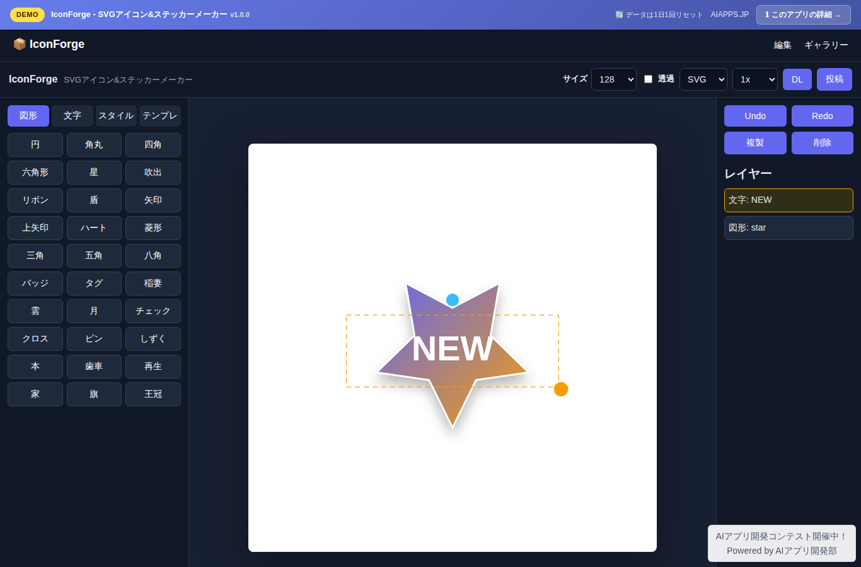
Task: Add a 円 circle shape
Action: 35,145
